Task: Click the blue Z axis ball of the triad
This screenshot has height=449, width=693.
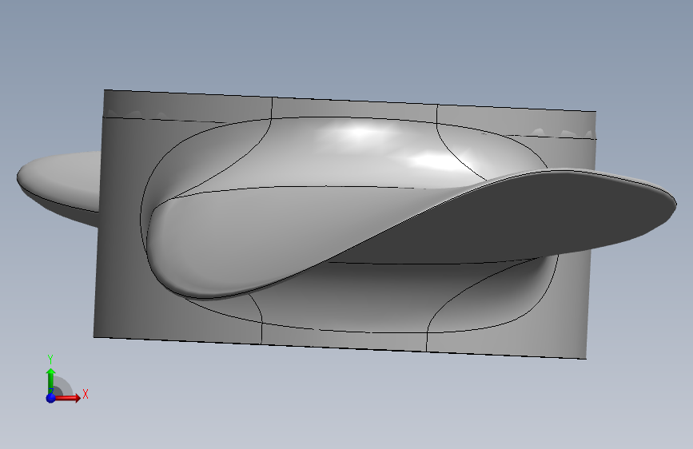Action: [x=51, y=398]
